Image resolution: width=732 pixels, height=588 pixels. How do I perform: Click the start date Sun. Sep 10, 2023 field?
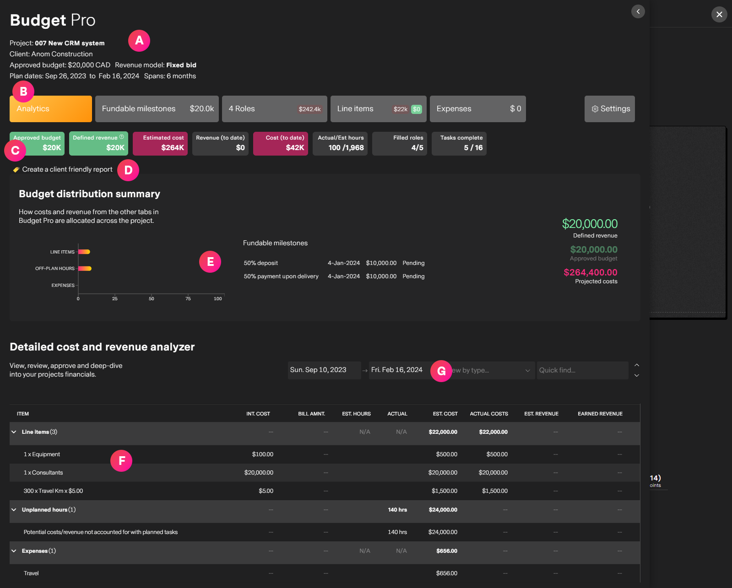pos(324,370)
